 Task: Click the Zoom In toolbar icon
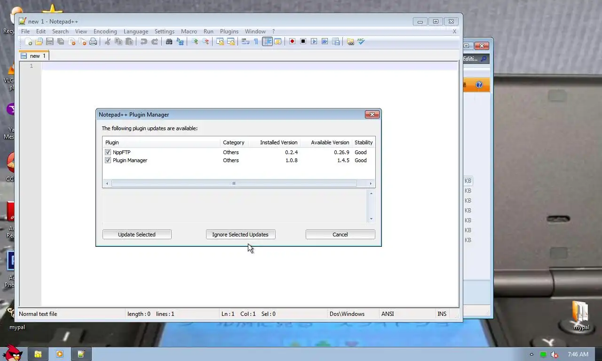[194, 41]
